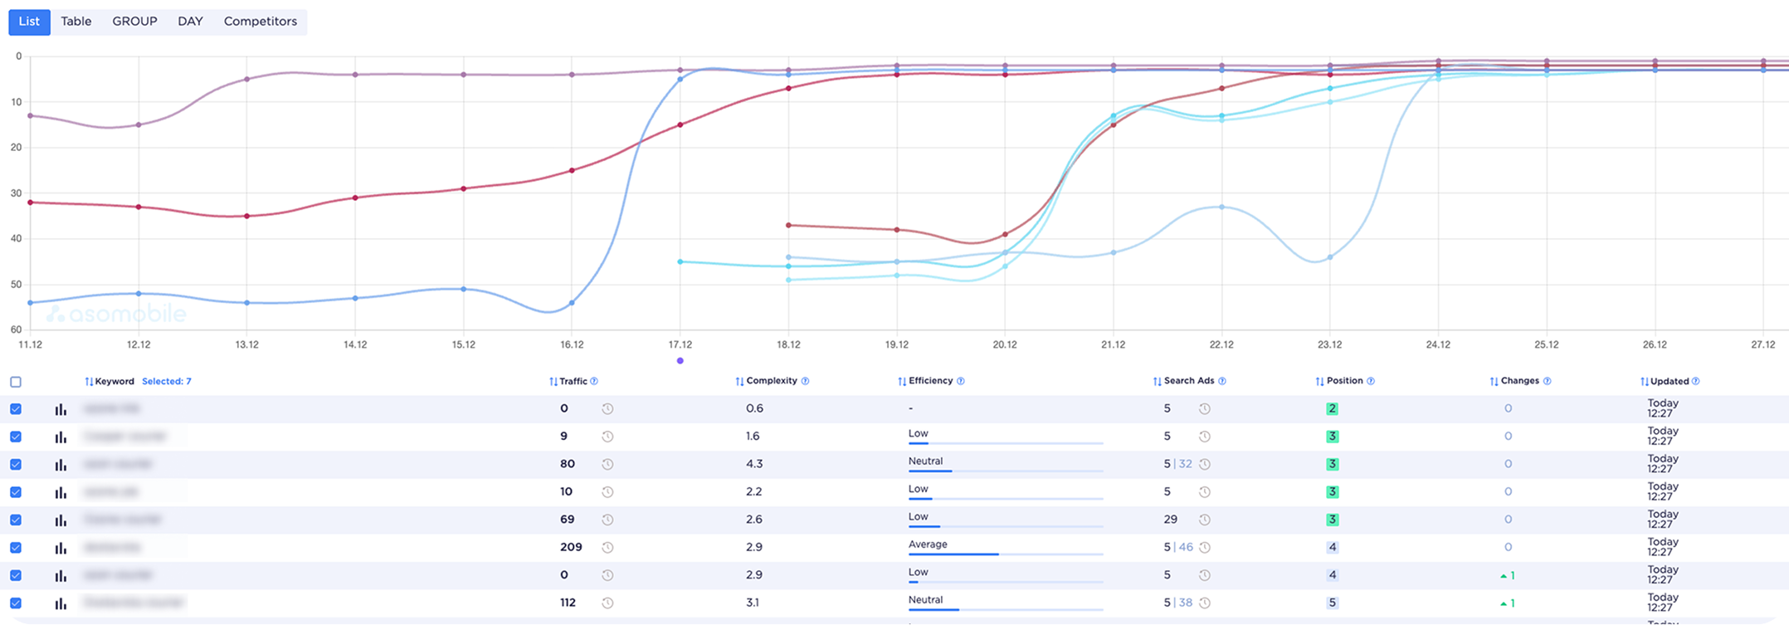Uncheck the row with traffic 80
The width and height of the screenshot is (1789, 625).
click(x=16, y=465)
